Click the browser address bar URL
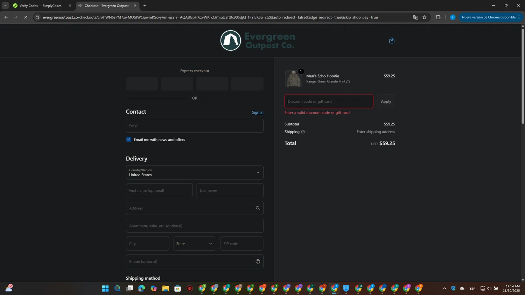The width and height of the screenshot is (525, 295). (210, 17)
